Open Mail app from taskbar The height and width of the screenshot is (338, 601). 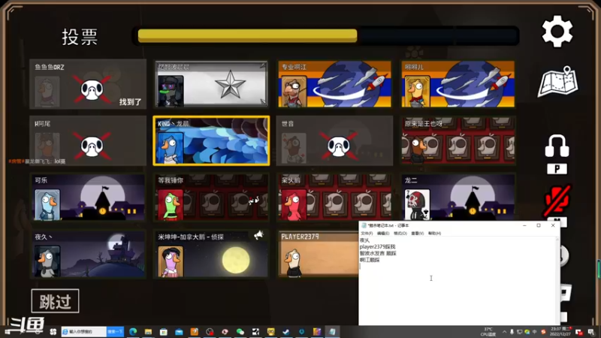pos(179,331)
